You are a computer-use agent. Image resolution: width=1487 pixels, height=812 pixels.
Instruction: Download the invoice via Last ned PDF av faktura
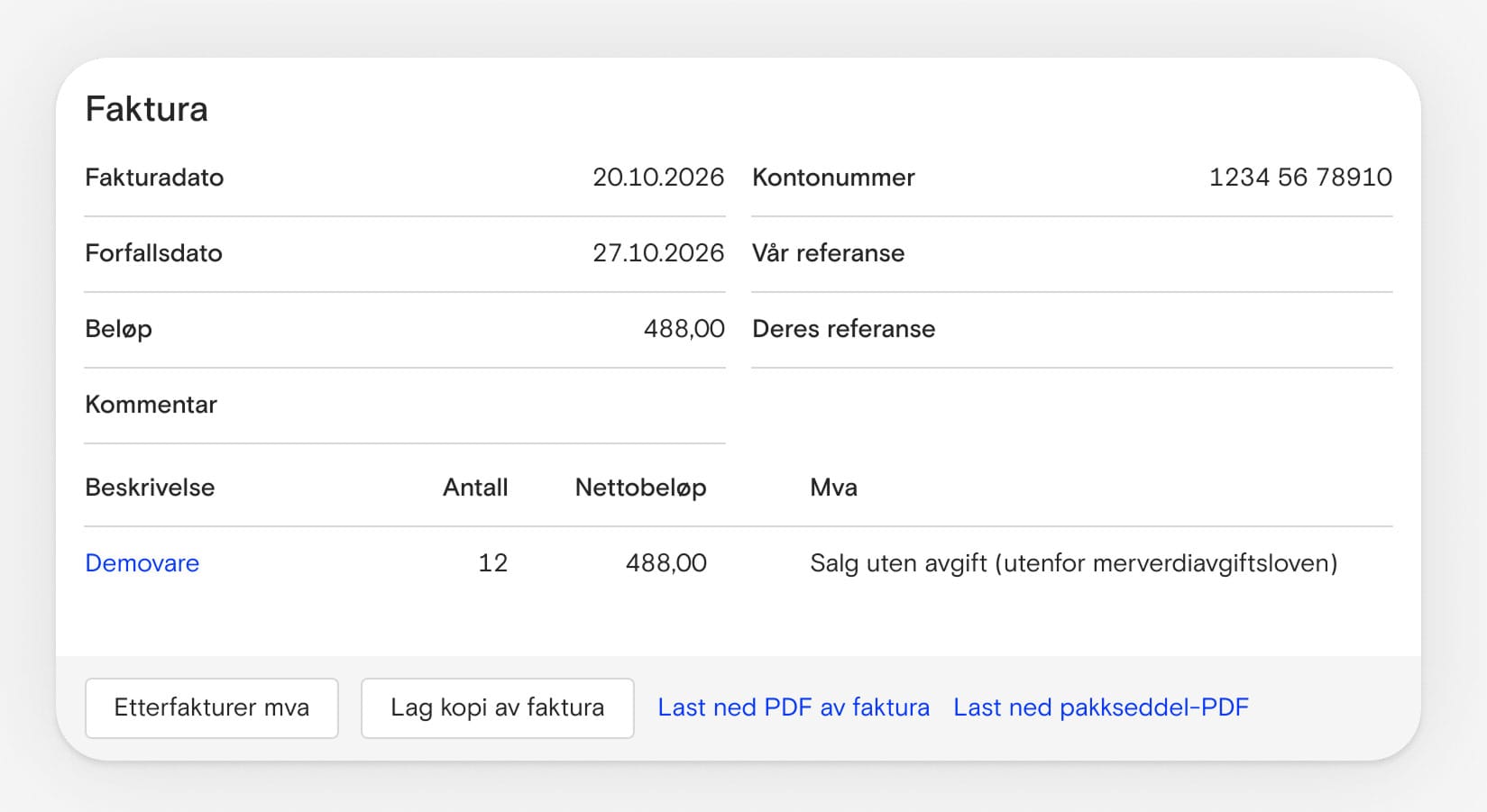click(793, 708)
